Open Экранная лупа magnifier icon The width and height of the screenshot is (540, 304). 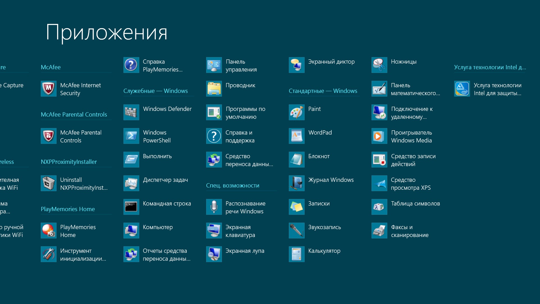(214, 254)
